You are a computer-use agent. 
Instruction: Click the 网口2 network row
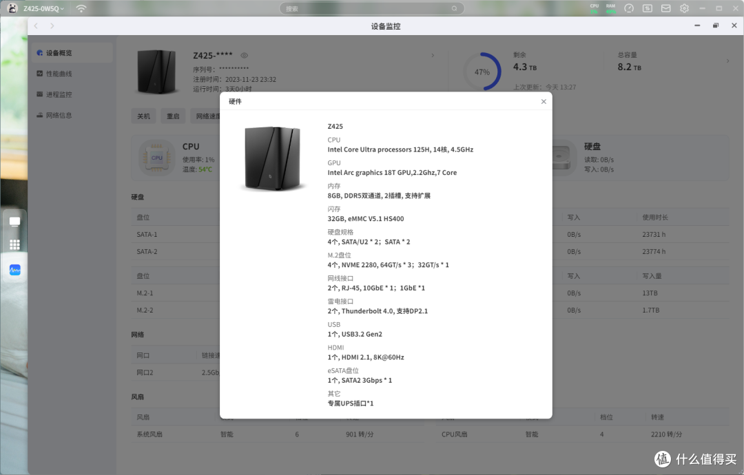[x=176, y=372]
